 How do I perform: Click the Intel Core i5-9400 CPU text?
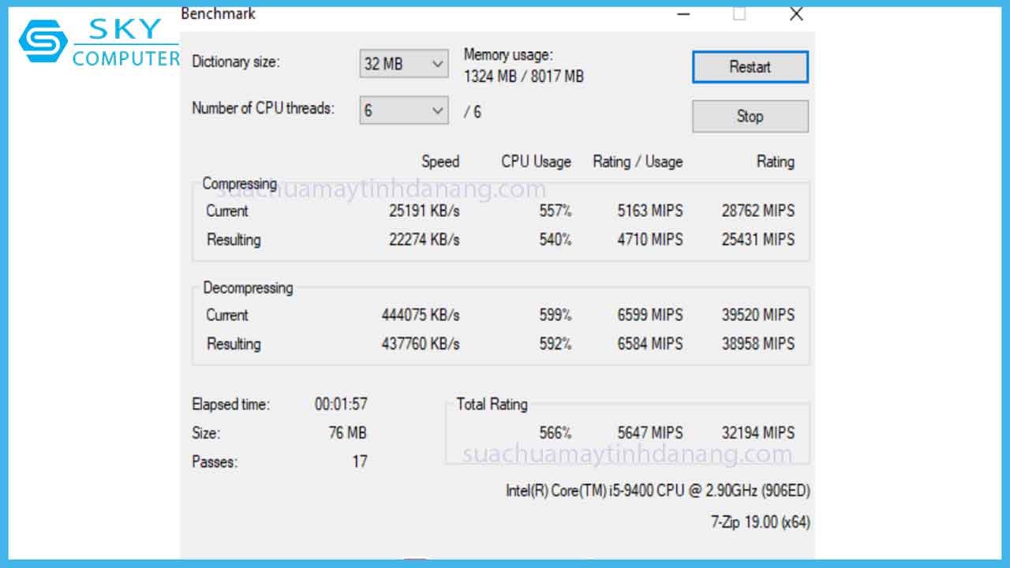[x=658, y=490]
